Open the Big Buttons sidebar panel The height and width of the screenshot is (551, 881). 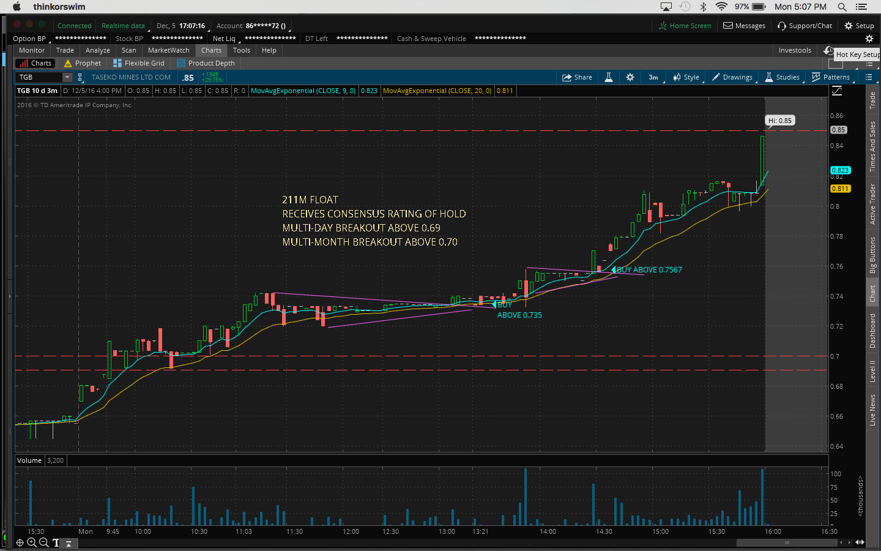point(873,255)
